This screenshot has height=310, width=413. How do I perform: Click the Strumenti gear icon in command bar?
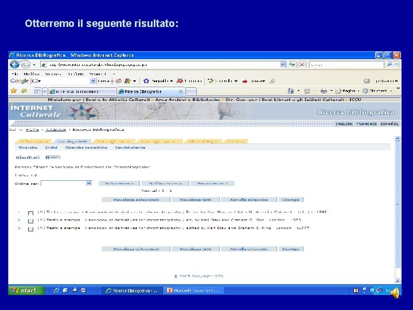coord(365,91)
